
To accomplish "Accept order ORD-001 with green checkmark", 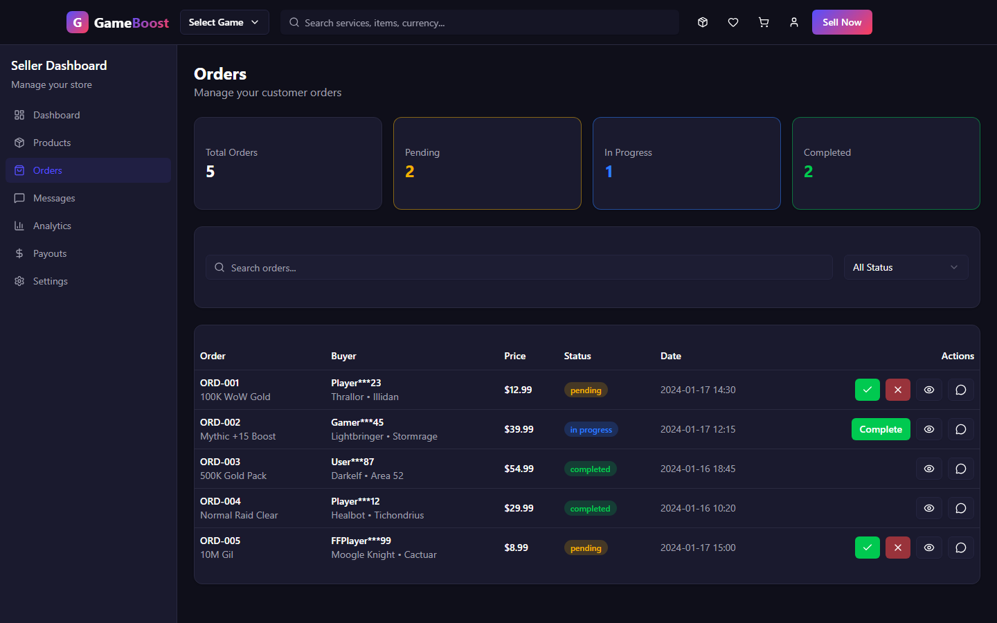I will click(868, 390).
